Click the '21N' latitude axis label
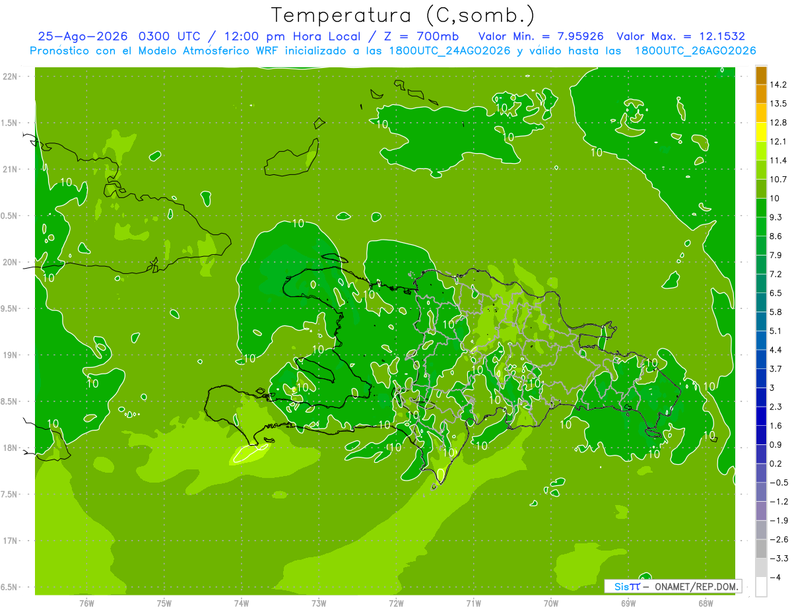This screenshot has height=612, width=792. [11, 170]
